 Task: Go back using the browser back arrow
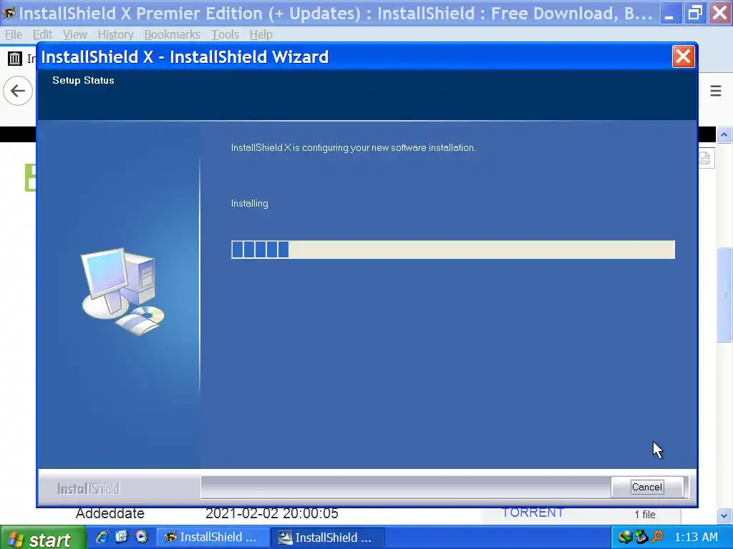coord(18,91)
